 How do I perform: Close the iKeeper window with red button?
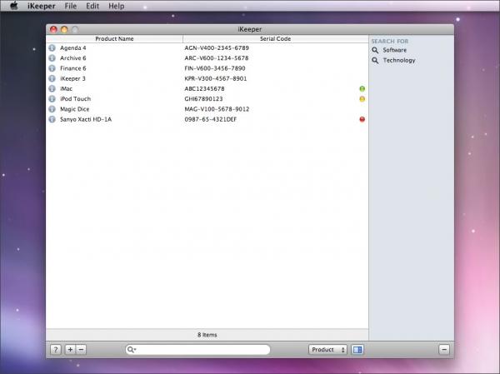tap(53, 30)
